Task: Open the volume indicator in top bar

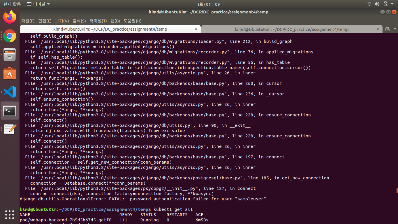Action: [x=377, y=4]
